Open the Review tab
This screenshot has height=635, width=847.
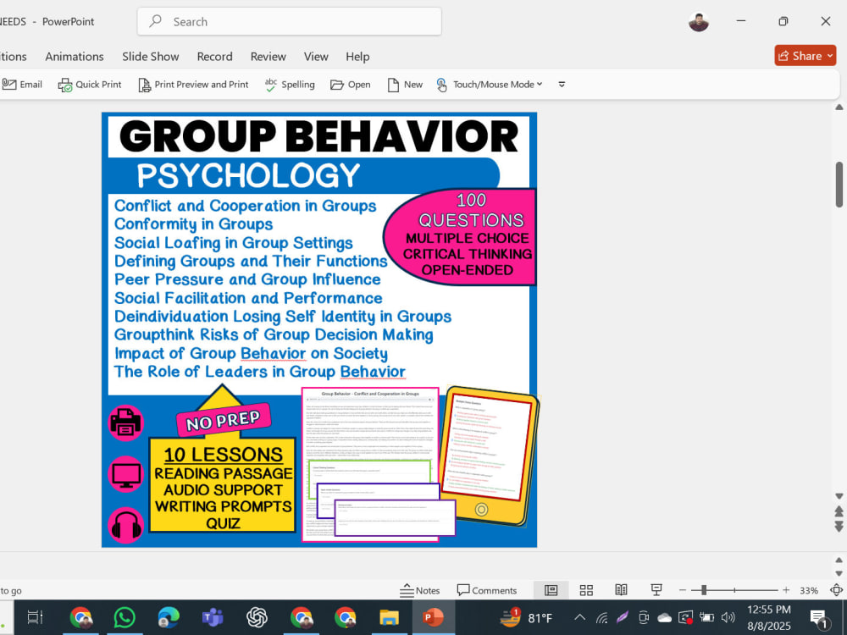tap(268, 57)
